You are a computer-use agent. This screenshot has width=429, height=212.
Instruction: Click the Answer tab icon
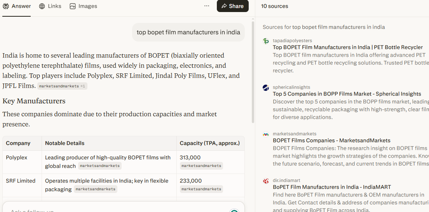6,6
